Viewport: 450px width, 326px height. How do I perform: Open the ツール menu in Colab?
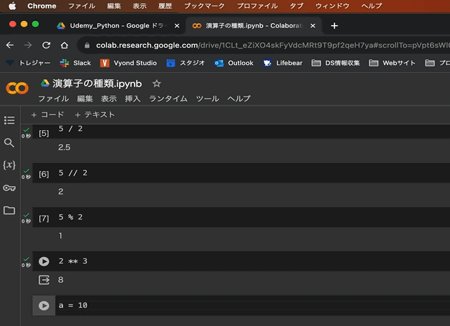207,99
